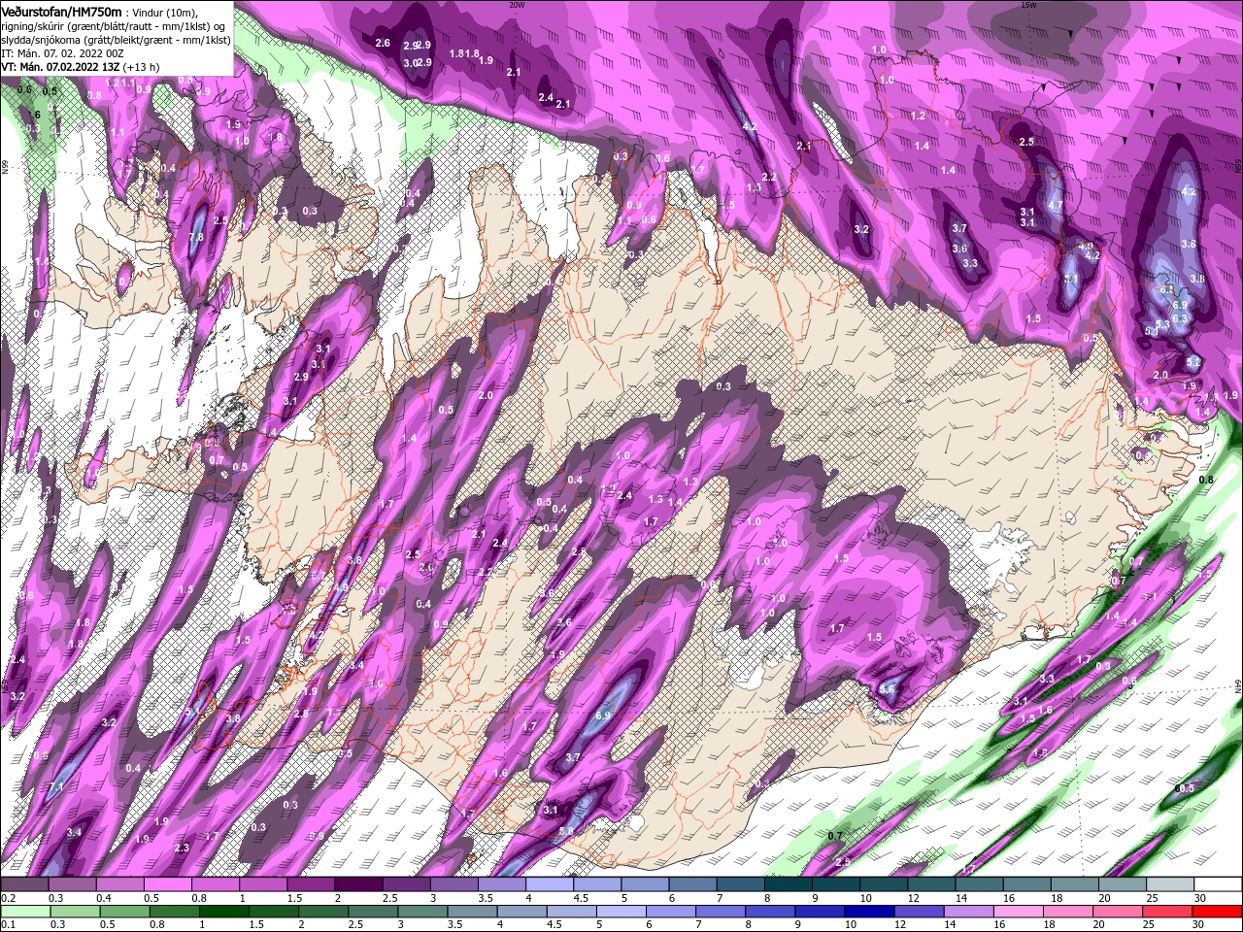Click the 20 label in the snow legend row
Screen dimensions: 1243x932
coord(1104,898)
